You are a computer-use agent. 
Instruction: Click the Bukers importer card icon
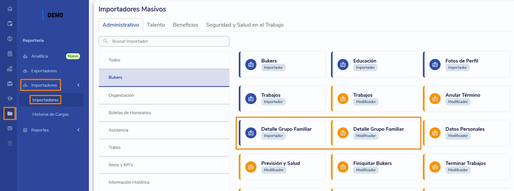pos(251,65)
